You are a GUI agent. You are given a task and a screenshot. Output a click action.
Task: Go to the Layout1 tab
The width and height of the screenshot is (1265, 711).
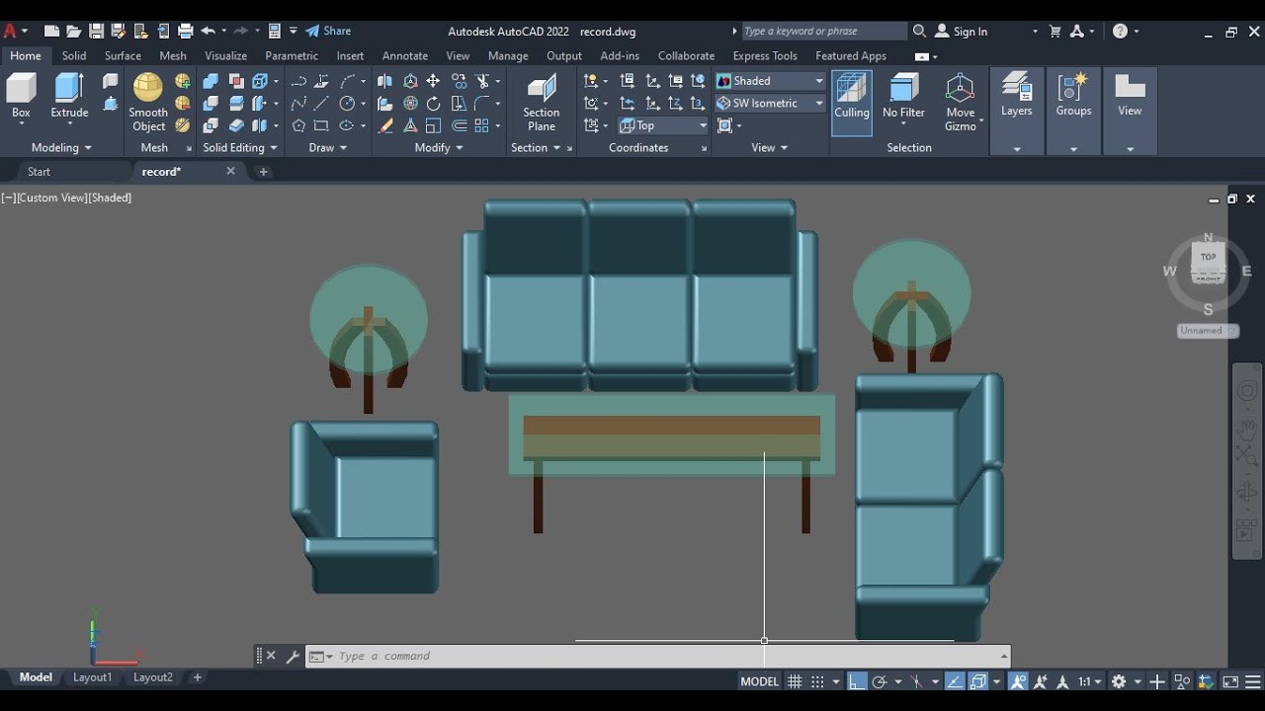(93, 677)
